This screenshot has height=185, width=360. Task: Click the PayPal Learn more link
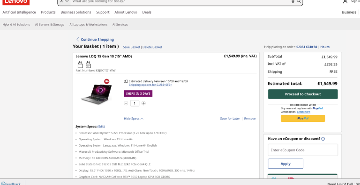click(304, 112)
